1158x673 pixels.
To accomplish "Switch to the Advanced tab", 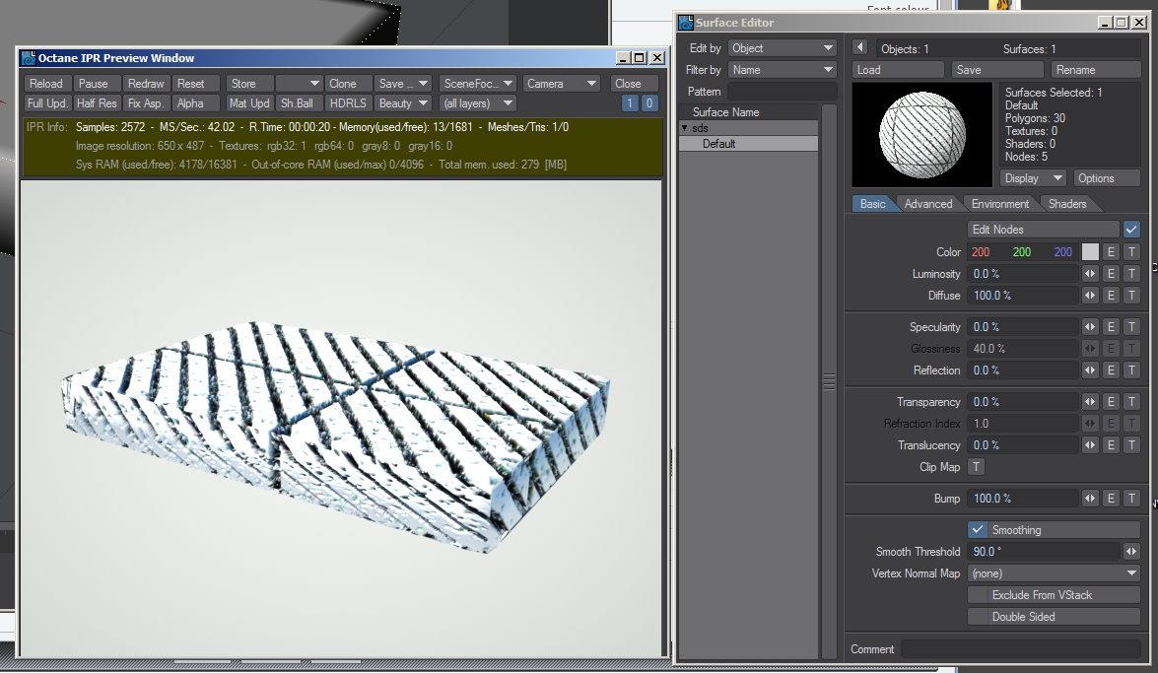I will tap(927, 204).
